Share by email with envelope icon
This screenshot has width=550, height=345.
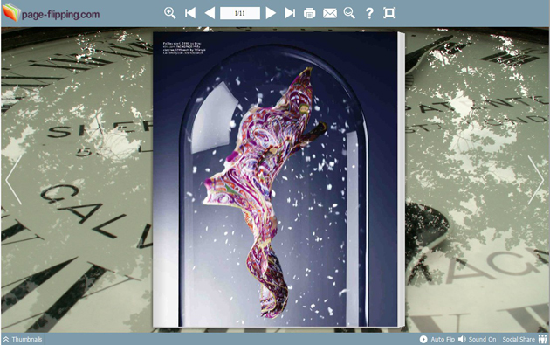point(330,13)
